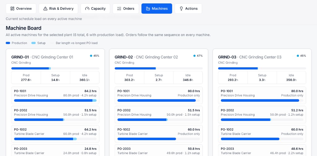This screenshot has height=156, width=317.
Task: Click the GRIND-03 Prod 293.2h cell
Action: [233, 78]
